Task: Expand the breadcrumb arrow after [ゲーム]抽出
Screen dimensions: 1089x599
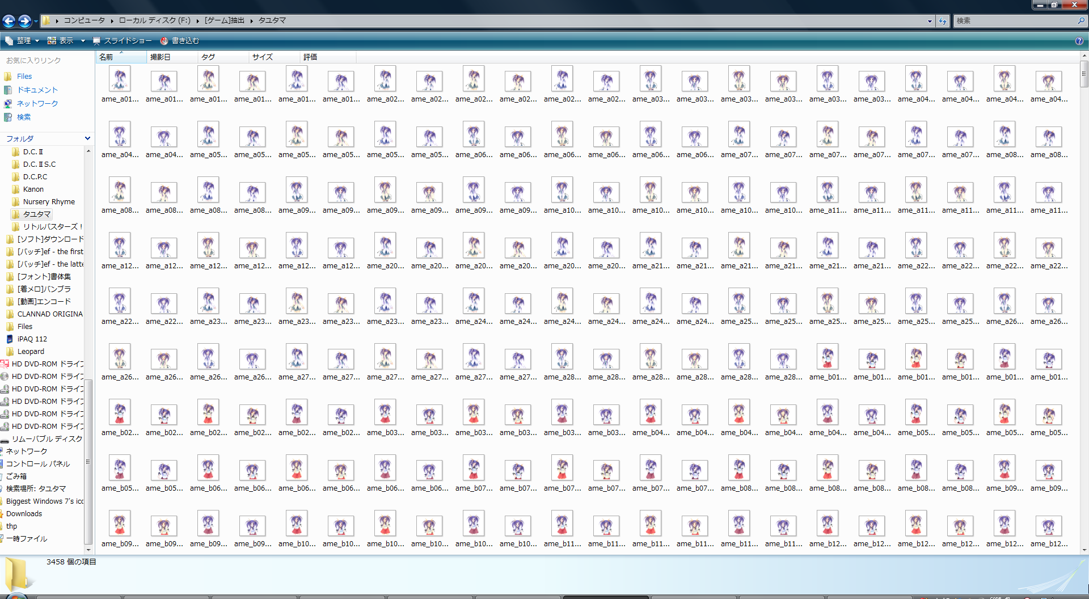Action: 251,21
